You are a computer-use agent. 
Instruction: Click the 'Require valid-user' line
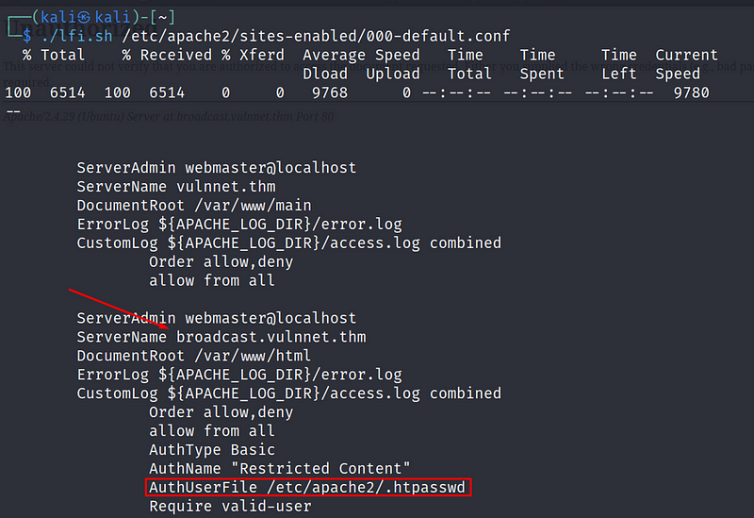(230, 506)
